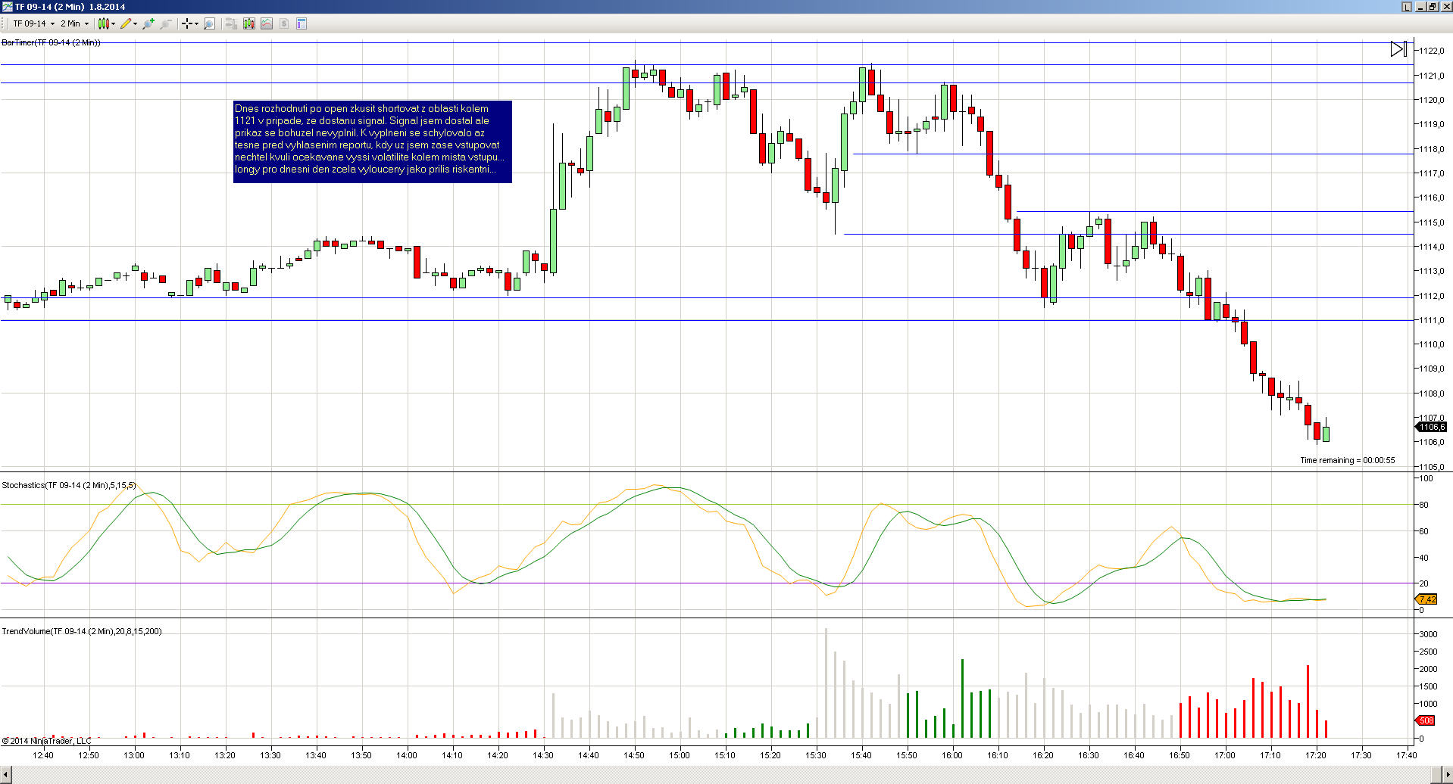Click the Stochastics(TF 09-14 (2 Min),5,15,5) label
The width and height of the screenshot is (1453, 784).
[69, 485]
